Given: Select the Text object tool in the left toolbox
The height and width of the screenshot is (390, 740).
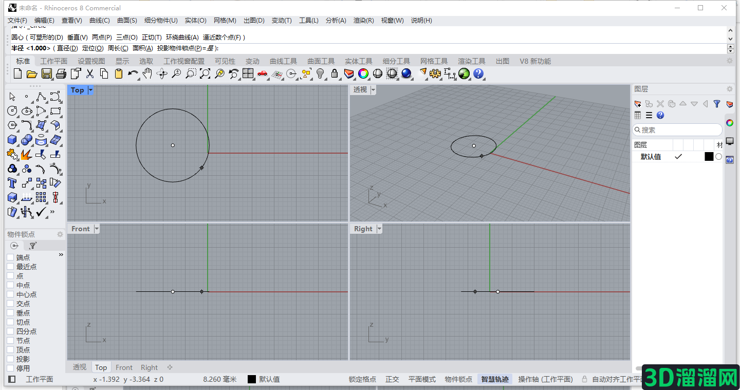Looking at the screenshot, I should pos(12,183).
